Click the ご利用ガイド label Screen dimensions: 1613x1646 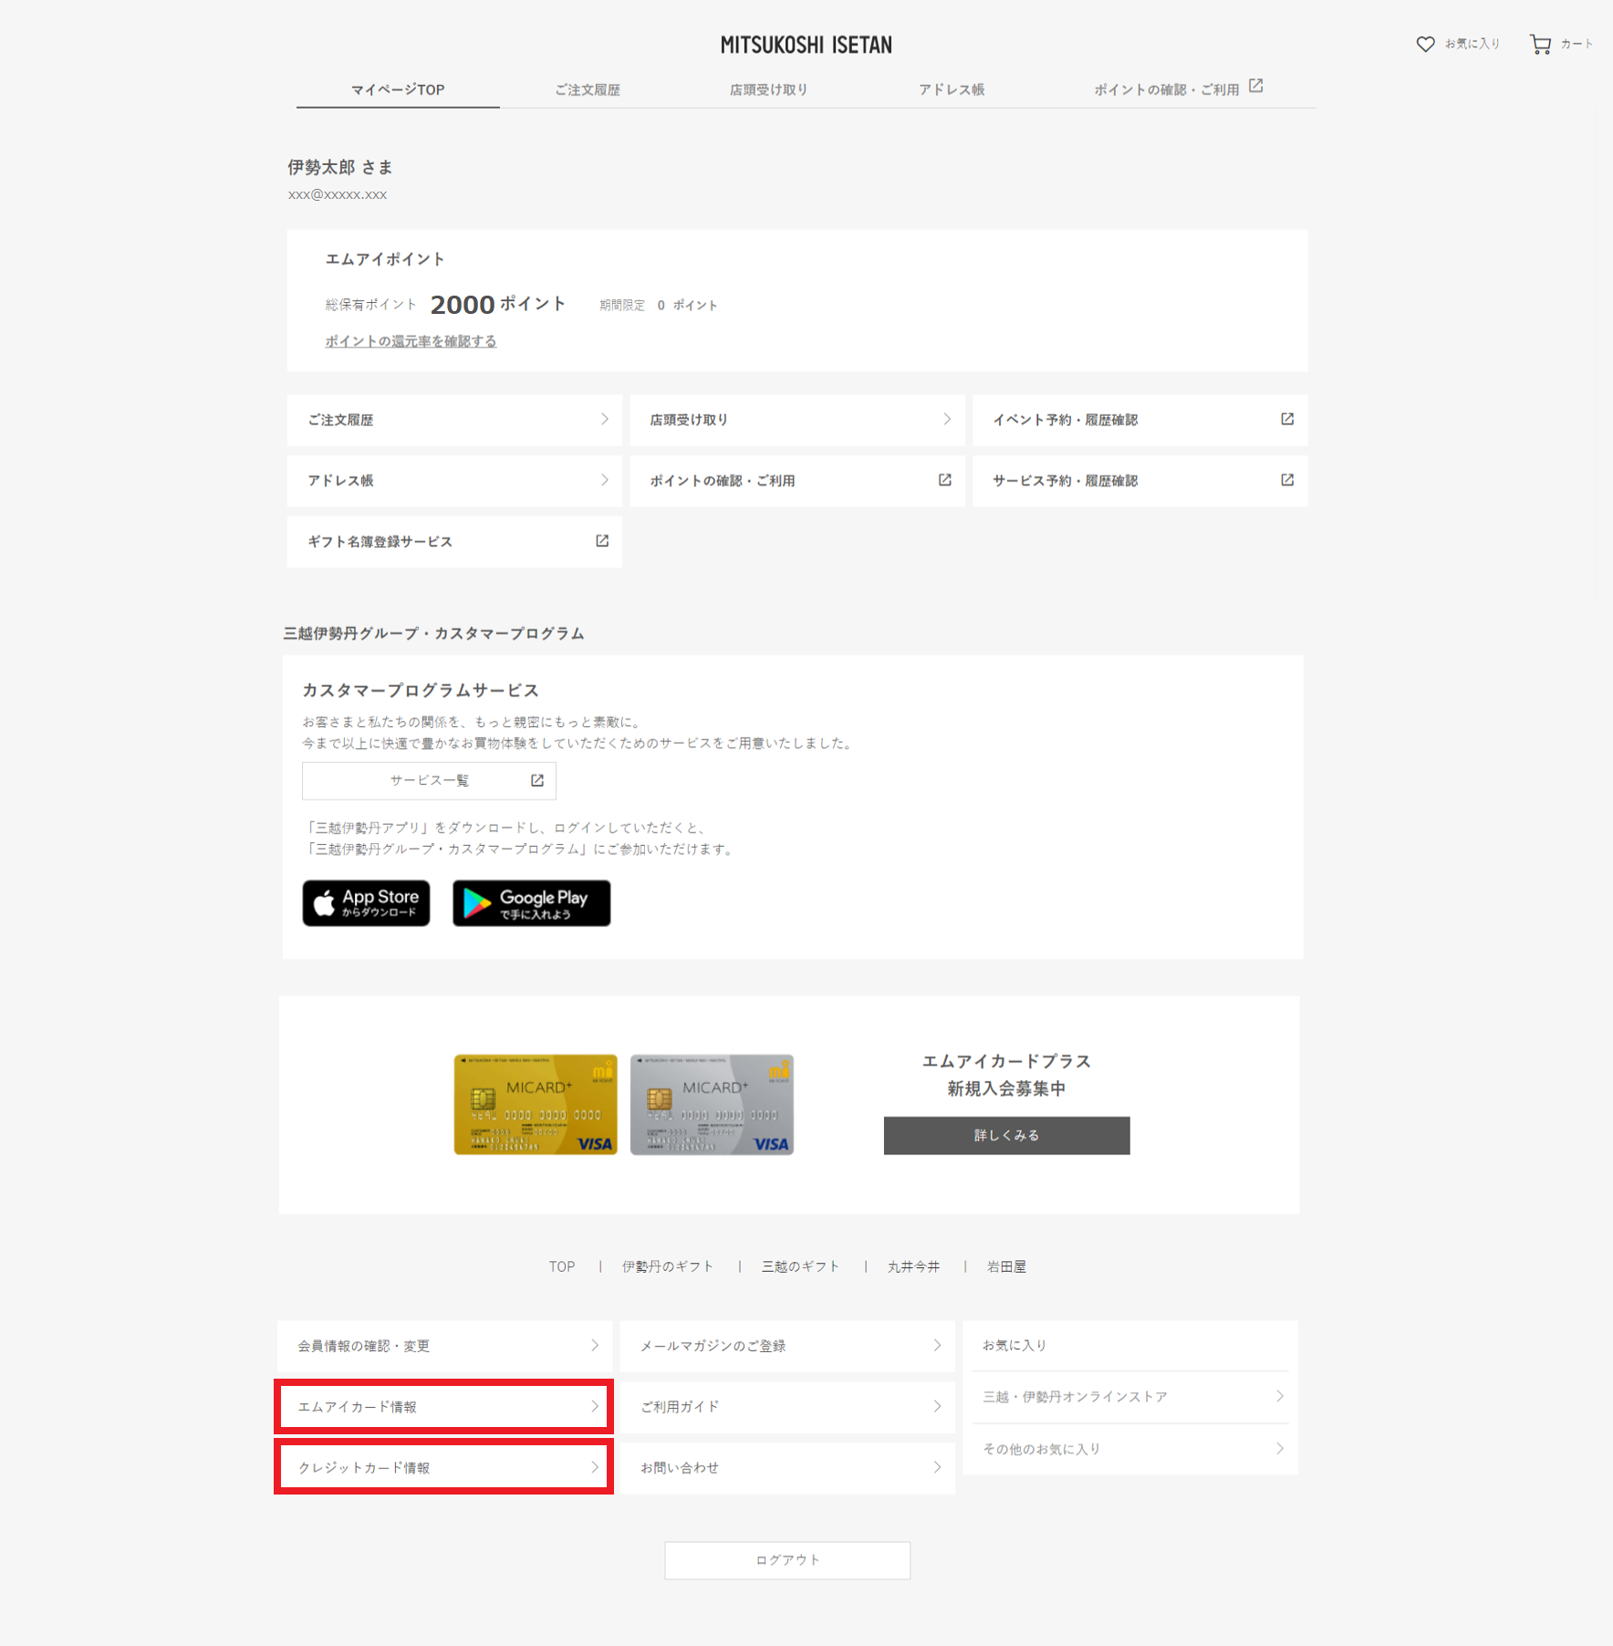tap(680, 1407)
